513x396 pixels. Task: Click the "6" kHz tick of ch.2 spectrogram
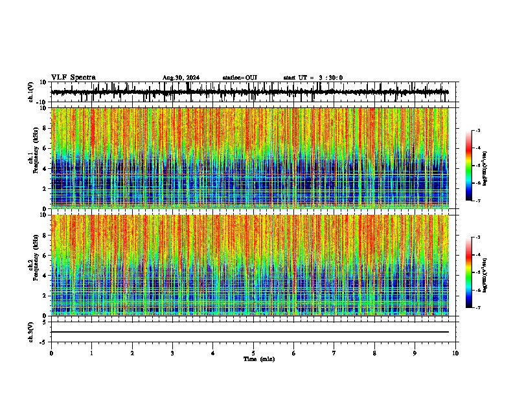[45, 256]
